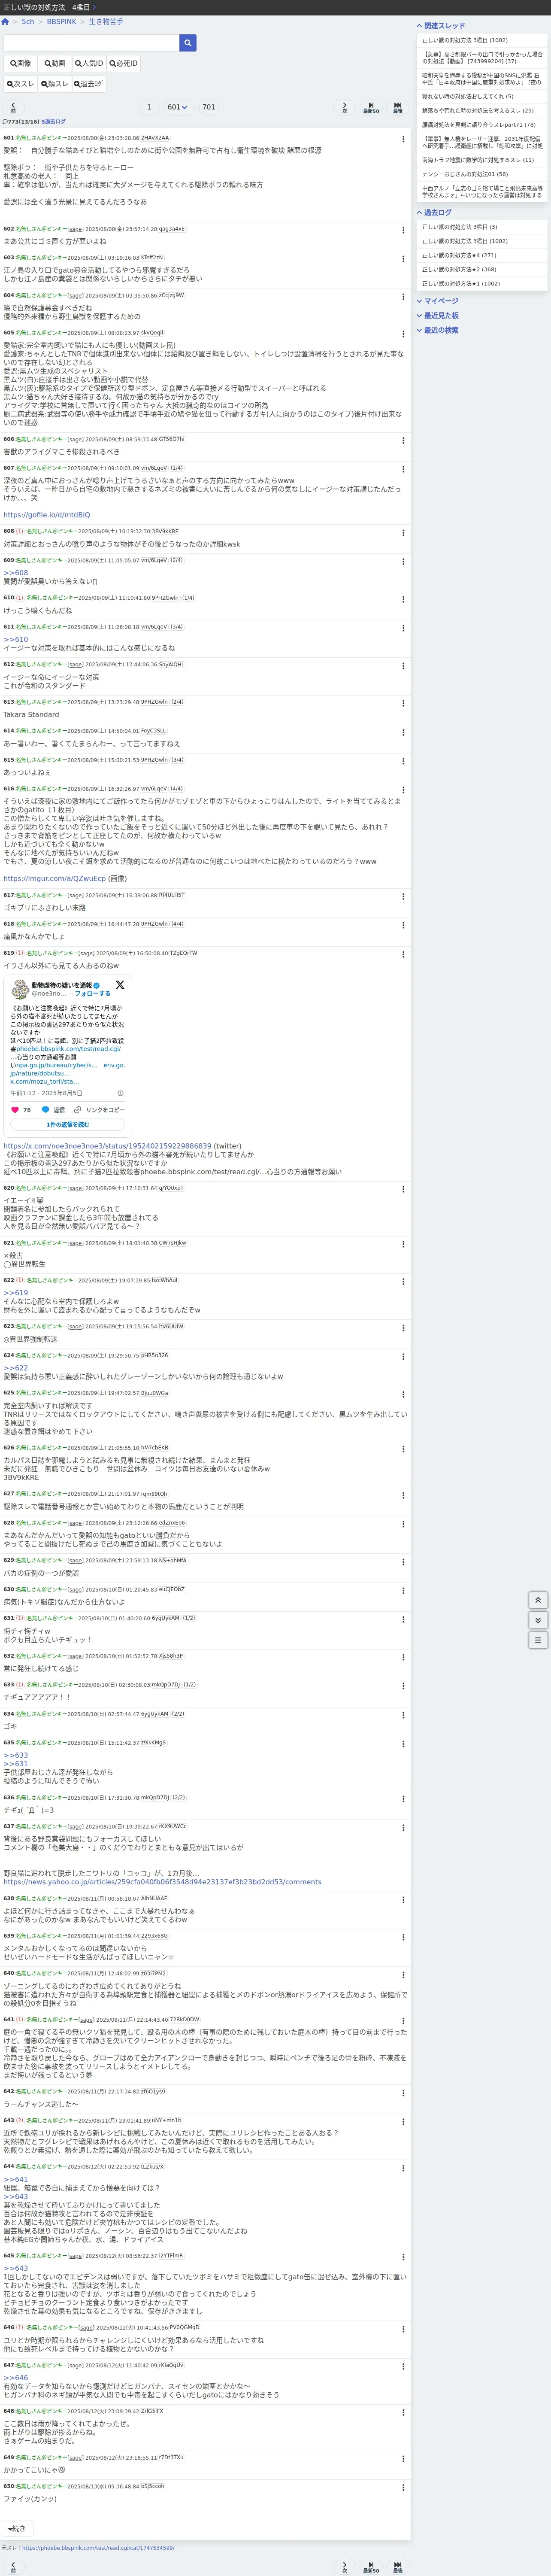The image size is (551, 2576).
Task: Open the 601 page range dropdown
Action: coord(177,107)
